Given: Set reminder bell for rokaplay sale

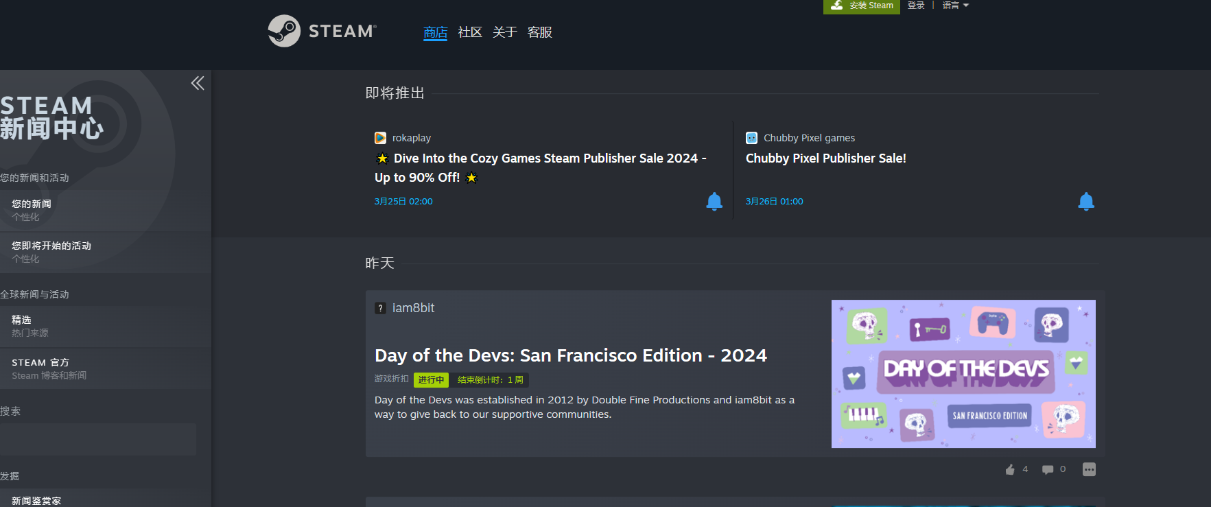Looking at the screenshot, I should [714, 201].
